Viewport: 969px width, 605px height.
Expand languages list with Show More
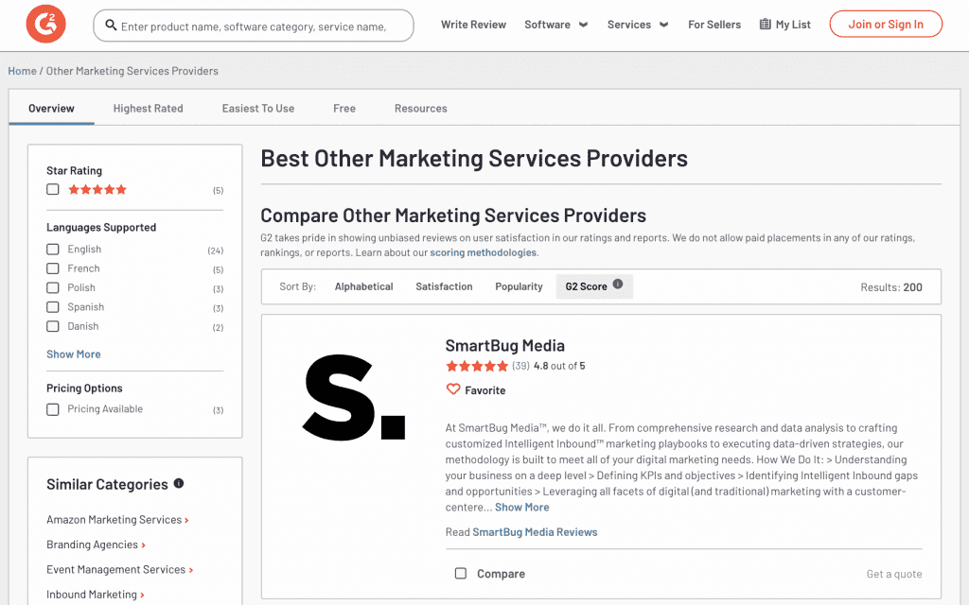pyautogui.click(x=74, y=354)
